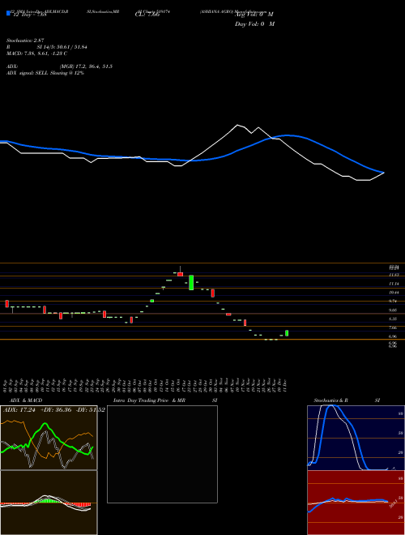This screenshot has width=405, height=535.
Task: Click the 7.66 price axis label
Action: 392,328
